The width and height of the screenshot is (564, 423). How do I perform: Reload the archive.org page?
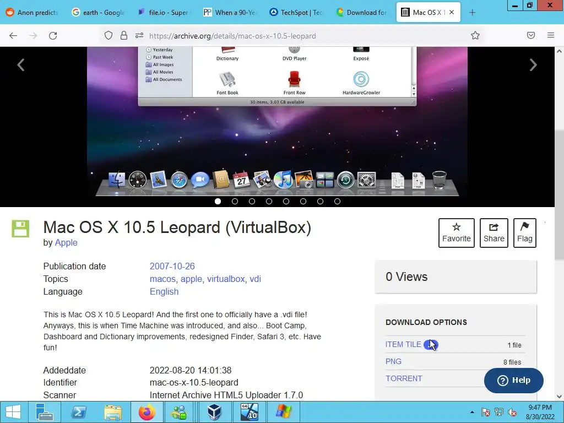pos(53,36)
